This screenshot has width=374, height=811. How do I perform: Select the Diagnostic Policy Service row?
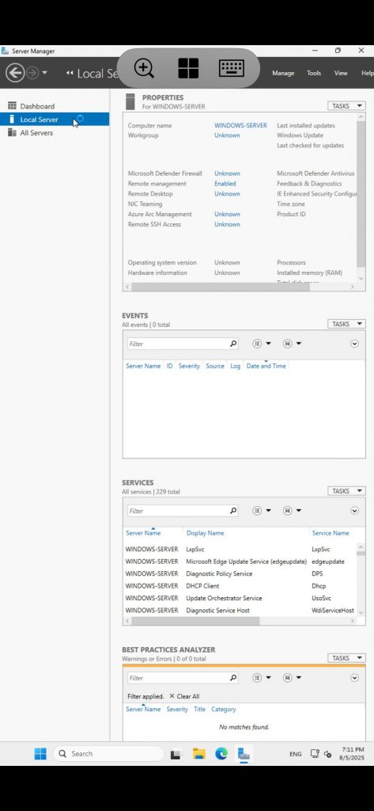(x=240, y=573)
